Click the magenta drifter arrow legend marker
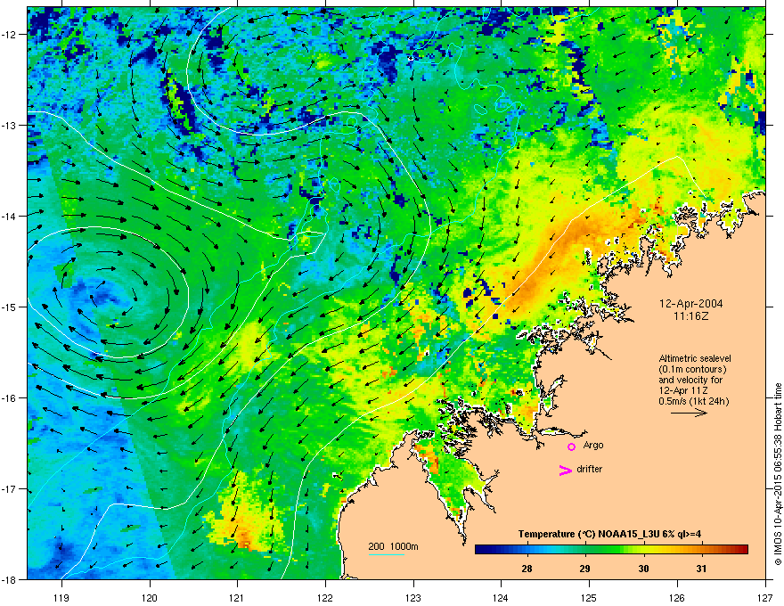The image size is (784, 606). click(566, 470)
